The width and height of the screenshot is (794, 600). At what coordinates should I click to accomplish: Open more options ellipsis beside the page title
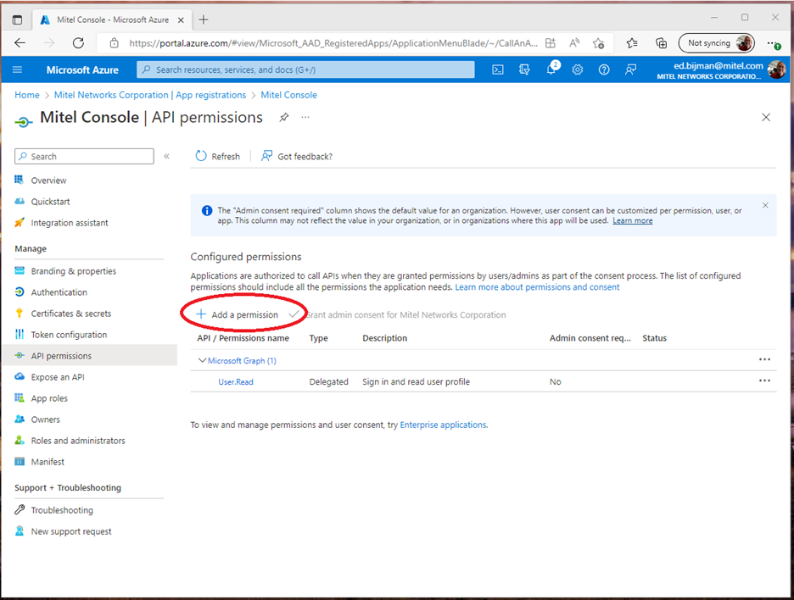pos(305,118)
